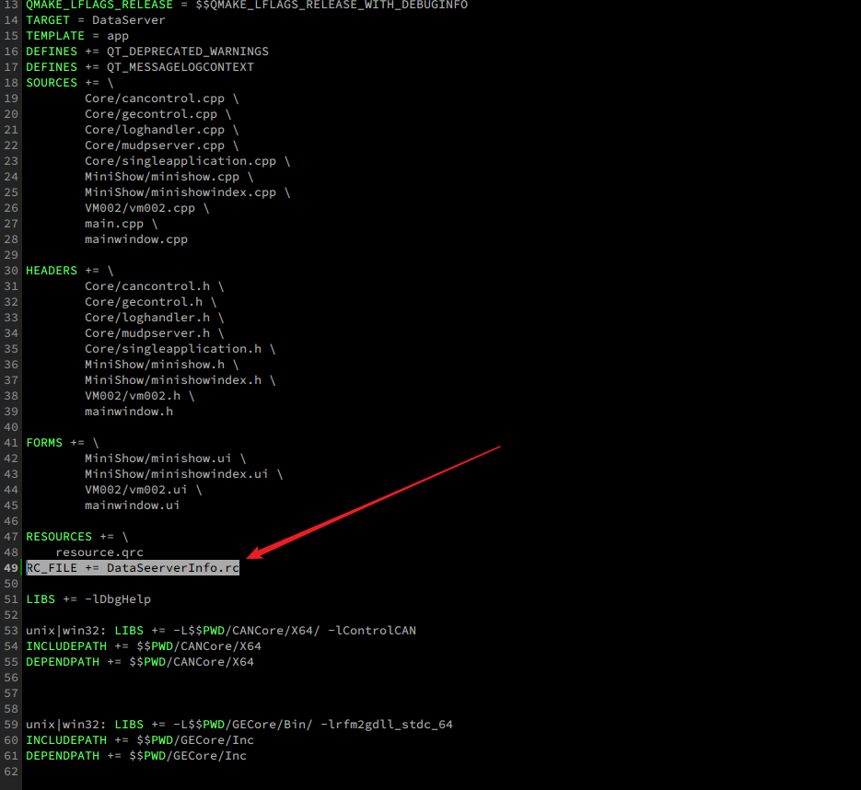
Task: Click Core/gecontrol.h header entry
Action: [150, 302]
